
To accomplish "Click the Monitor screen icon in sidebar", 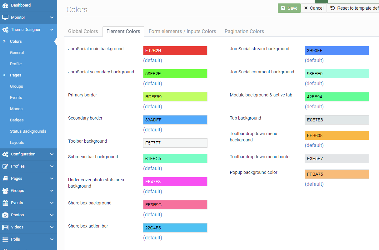I will 5,17.
